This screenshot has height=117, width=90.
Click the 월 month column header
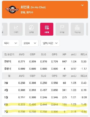pos(9,76)
